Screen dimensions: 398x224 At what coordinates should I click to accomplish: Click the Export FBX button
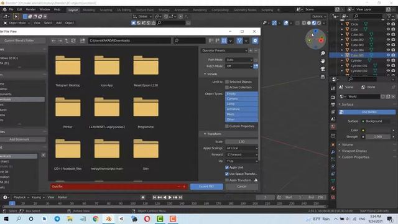pos(206,187)
